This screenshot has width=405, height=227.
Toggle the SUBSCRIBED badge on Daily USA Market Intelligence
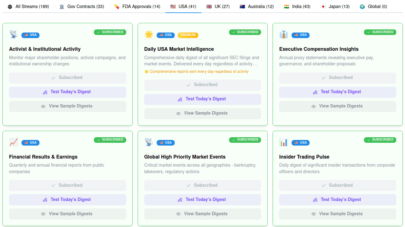pyautogui.click(x=245, y=32)
